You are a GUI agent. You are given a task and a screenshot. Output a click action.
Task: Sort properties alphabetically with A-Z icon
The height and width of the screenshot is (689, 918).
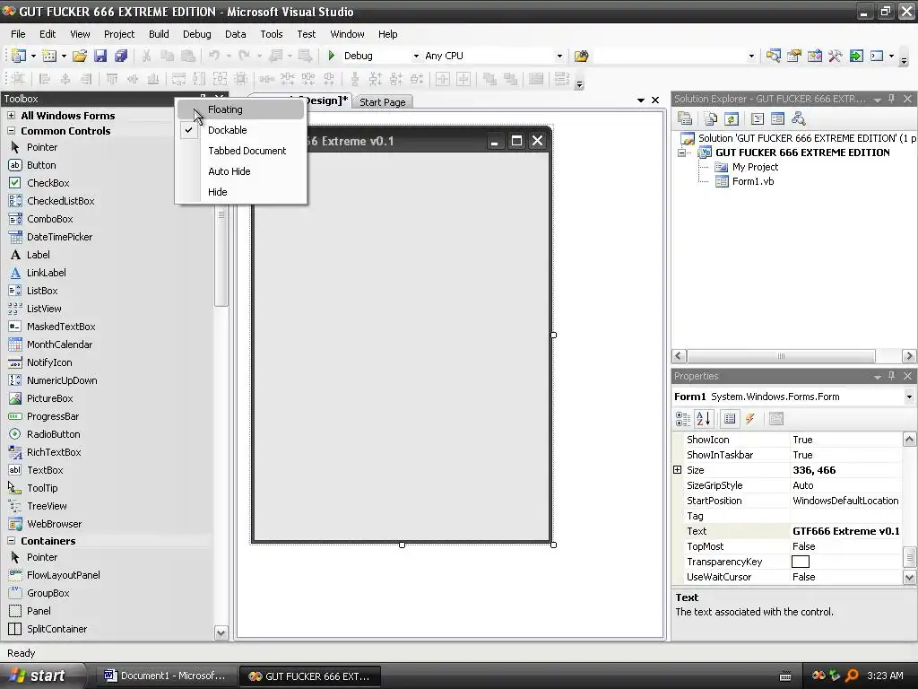(703, 419)
